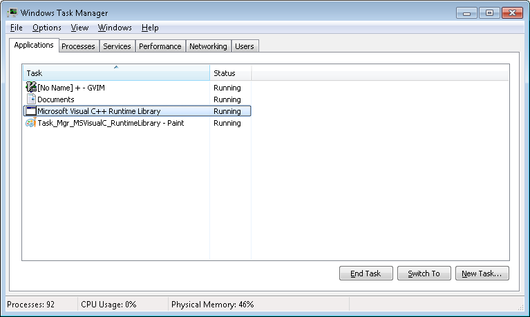Screen dimensions: 530x317
Task: Click Running status of Visual C++ Runtime row
Action: tap(227, 111)
